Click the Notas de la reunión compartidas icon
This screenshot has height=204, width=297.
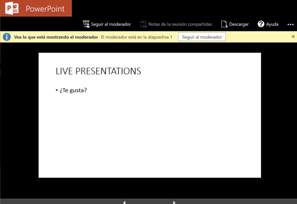pos(143,24)
